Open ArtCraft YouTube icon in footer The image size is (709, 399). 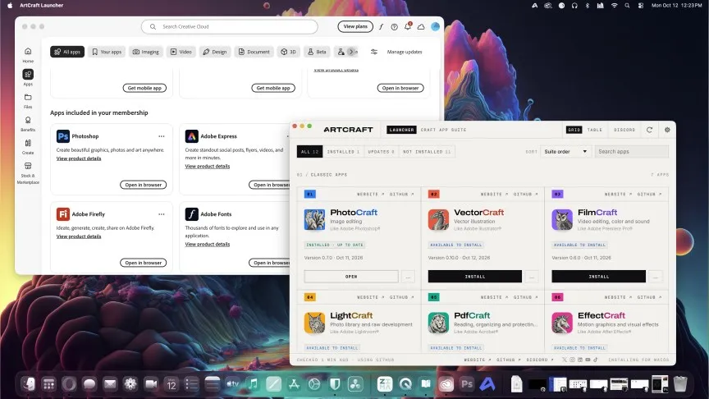click(x=588, y=360)
